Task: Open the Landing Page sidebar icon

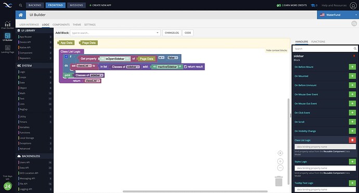Action: point(8,49)
